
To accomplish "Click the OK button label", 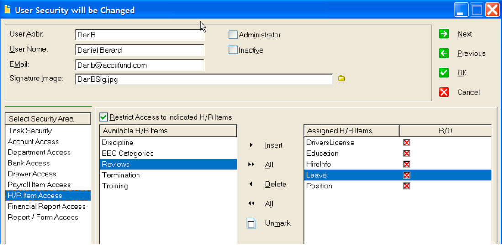I will (462, 73).
